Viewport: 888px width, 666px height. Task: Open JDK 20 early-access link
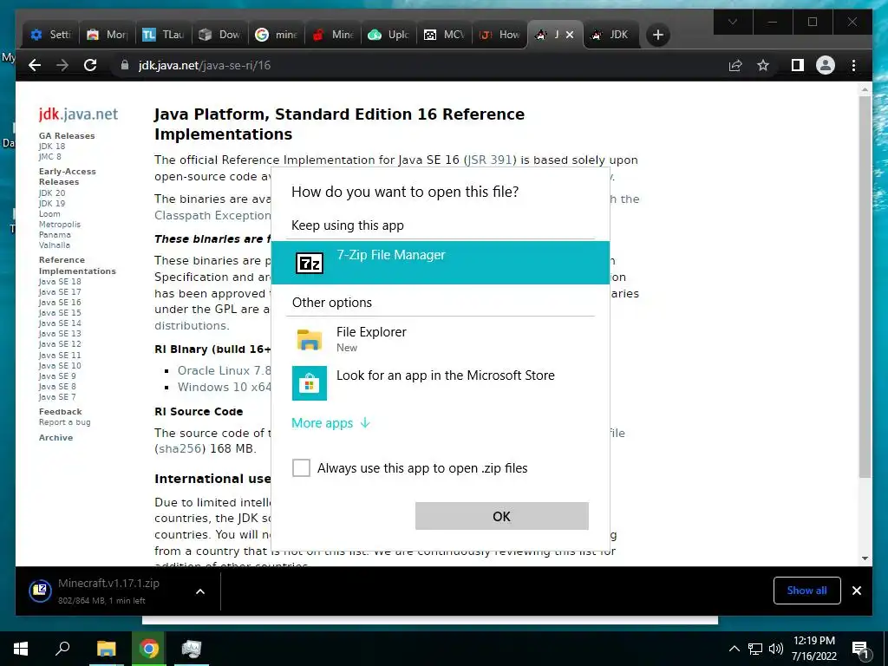(52, 193)
